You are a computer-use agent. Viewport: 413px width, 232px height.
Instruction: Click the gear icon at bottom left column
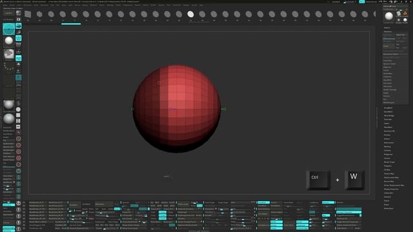pos(19,204)
